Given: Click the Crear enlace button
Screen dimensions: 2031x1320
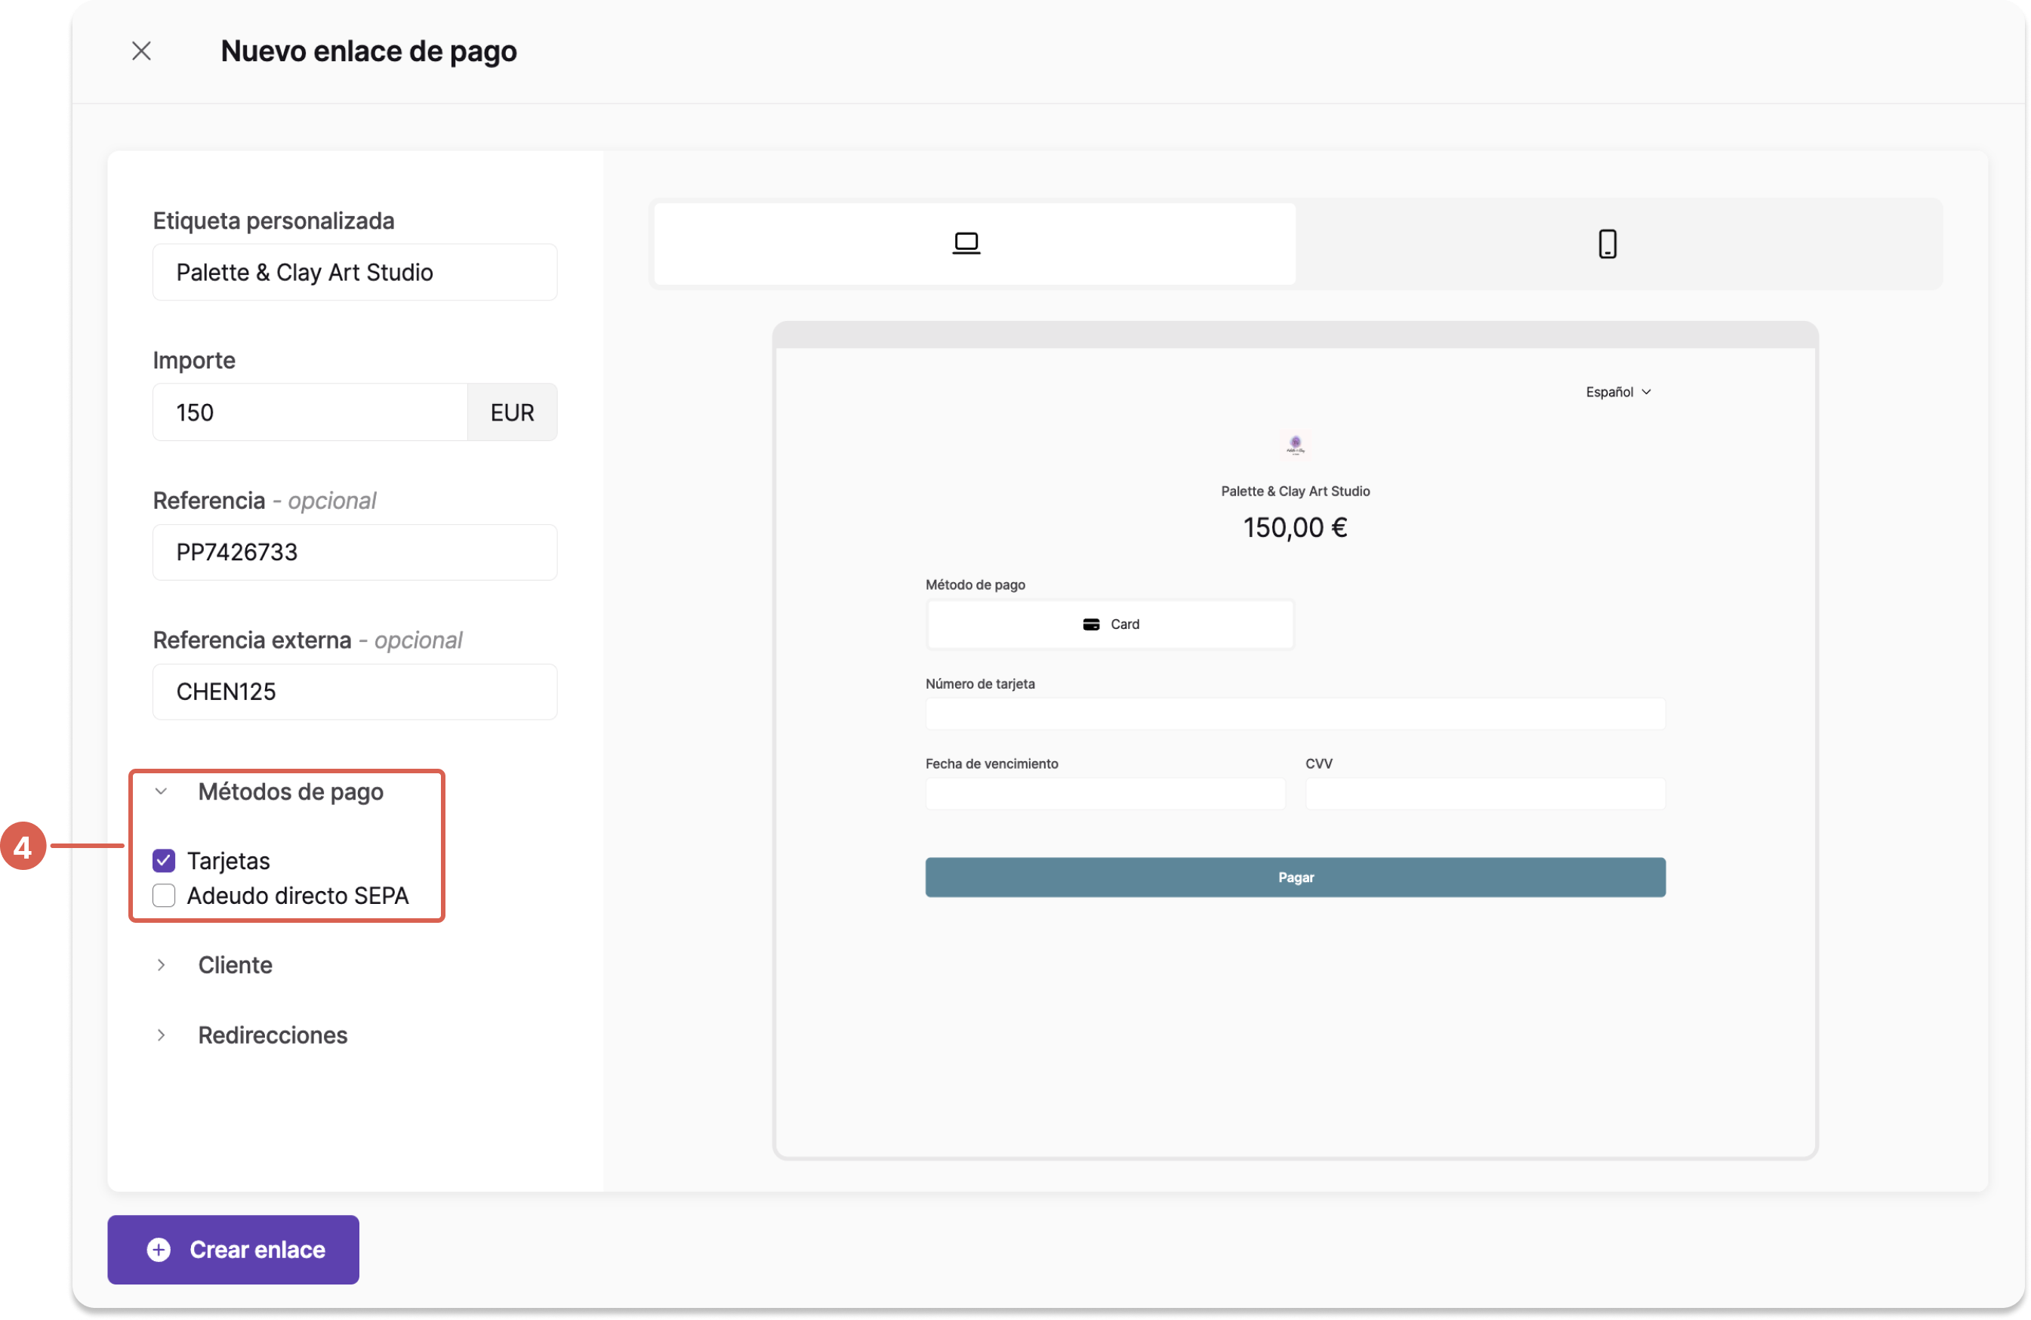Looking at the screenshot, I should pyautogui.click(x=233, y=1249).
